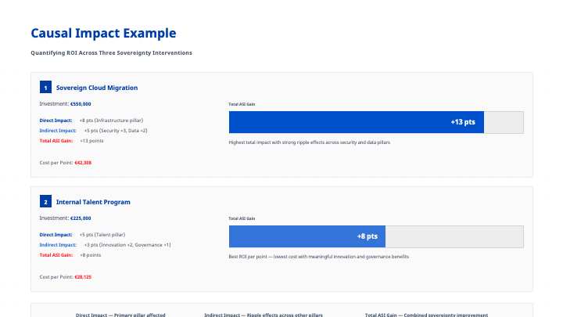This screenshot has height=317, width=563.
Task: Click the €42,308 cost per point value
Action: [x=83, y=162]
